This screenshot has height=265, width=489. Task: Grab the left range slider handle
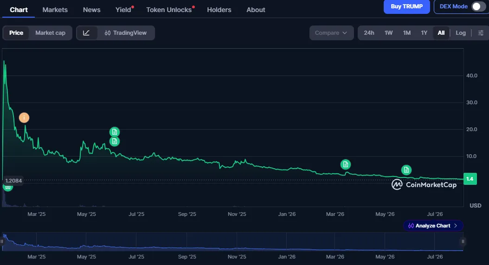(2, 241)
